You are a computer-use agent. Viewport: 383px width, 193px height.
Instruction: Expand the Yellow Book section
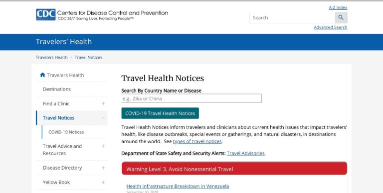[103, 182]
